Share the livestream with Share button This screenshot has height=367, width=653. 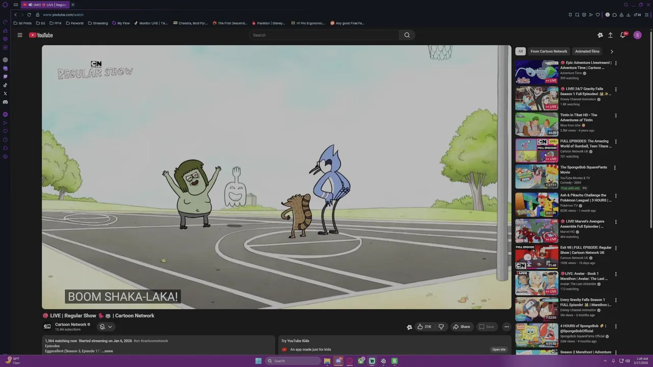[x=461, y=327]
